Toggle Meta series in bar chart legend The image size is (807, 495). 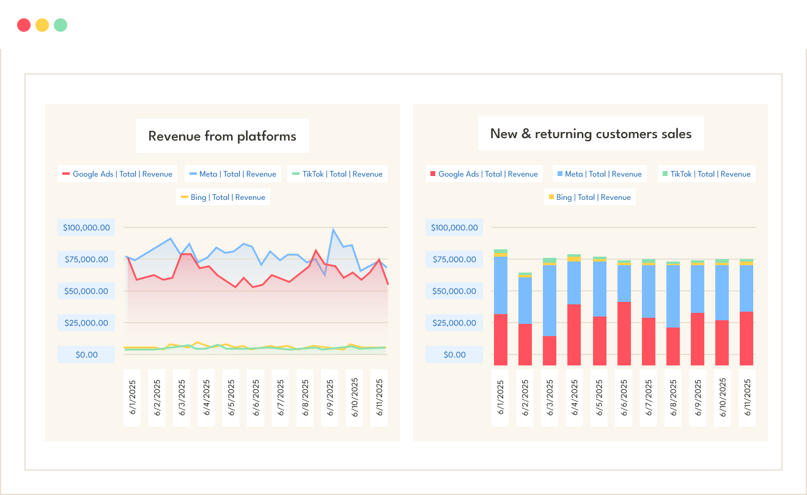599,174
